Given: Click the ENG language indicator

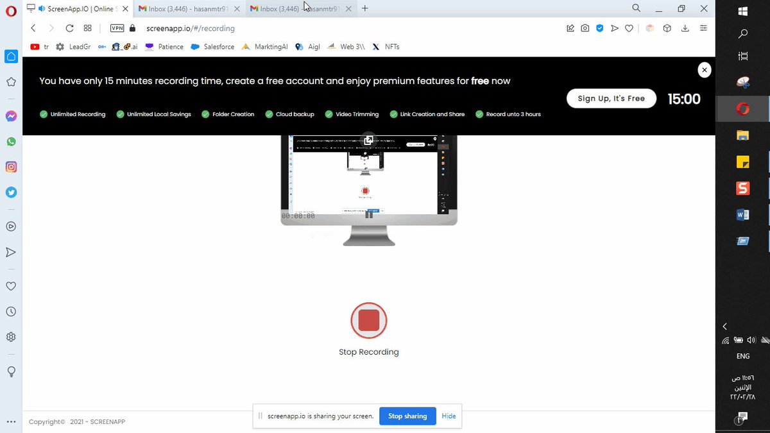Looking at the screenshot, I should 742,356.
